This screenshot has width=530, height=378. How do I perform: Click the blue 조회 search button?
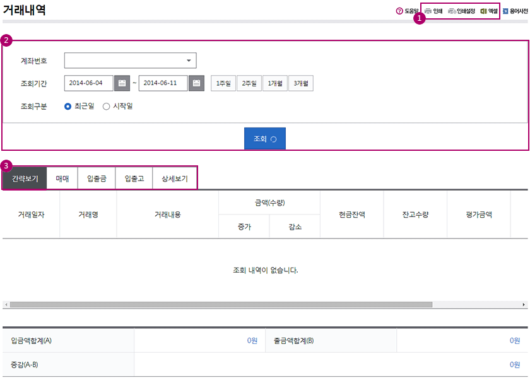click(265, 139)
